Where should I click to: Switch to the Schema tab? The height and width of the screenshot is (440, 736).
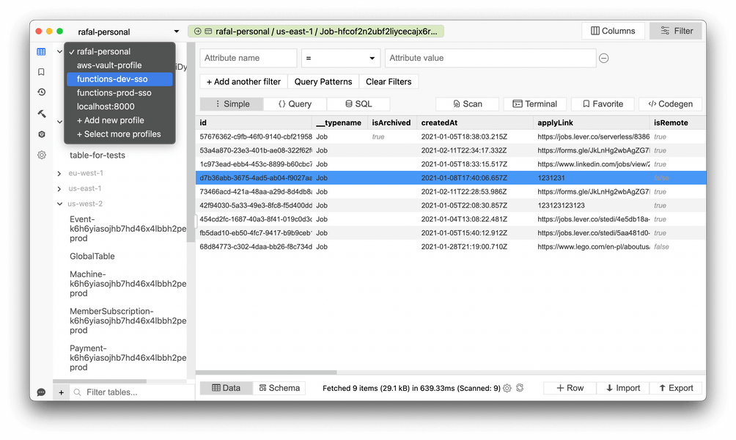pos(279,388)
